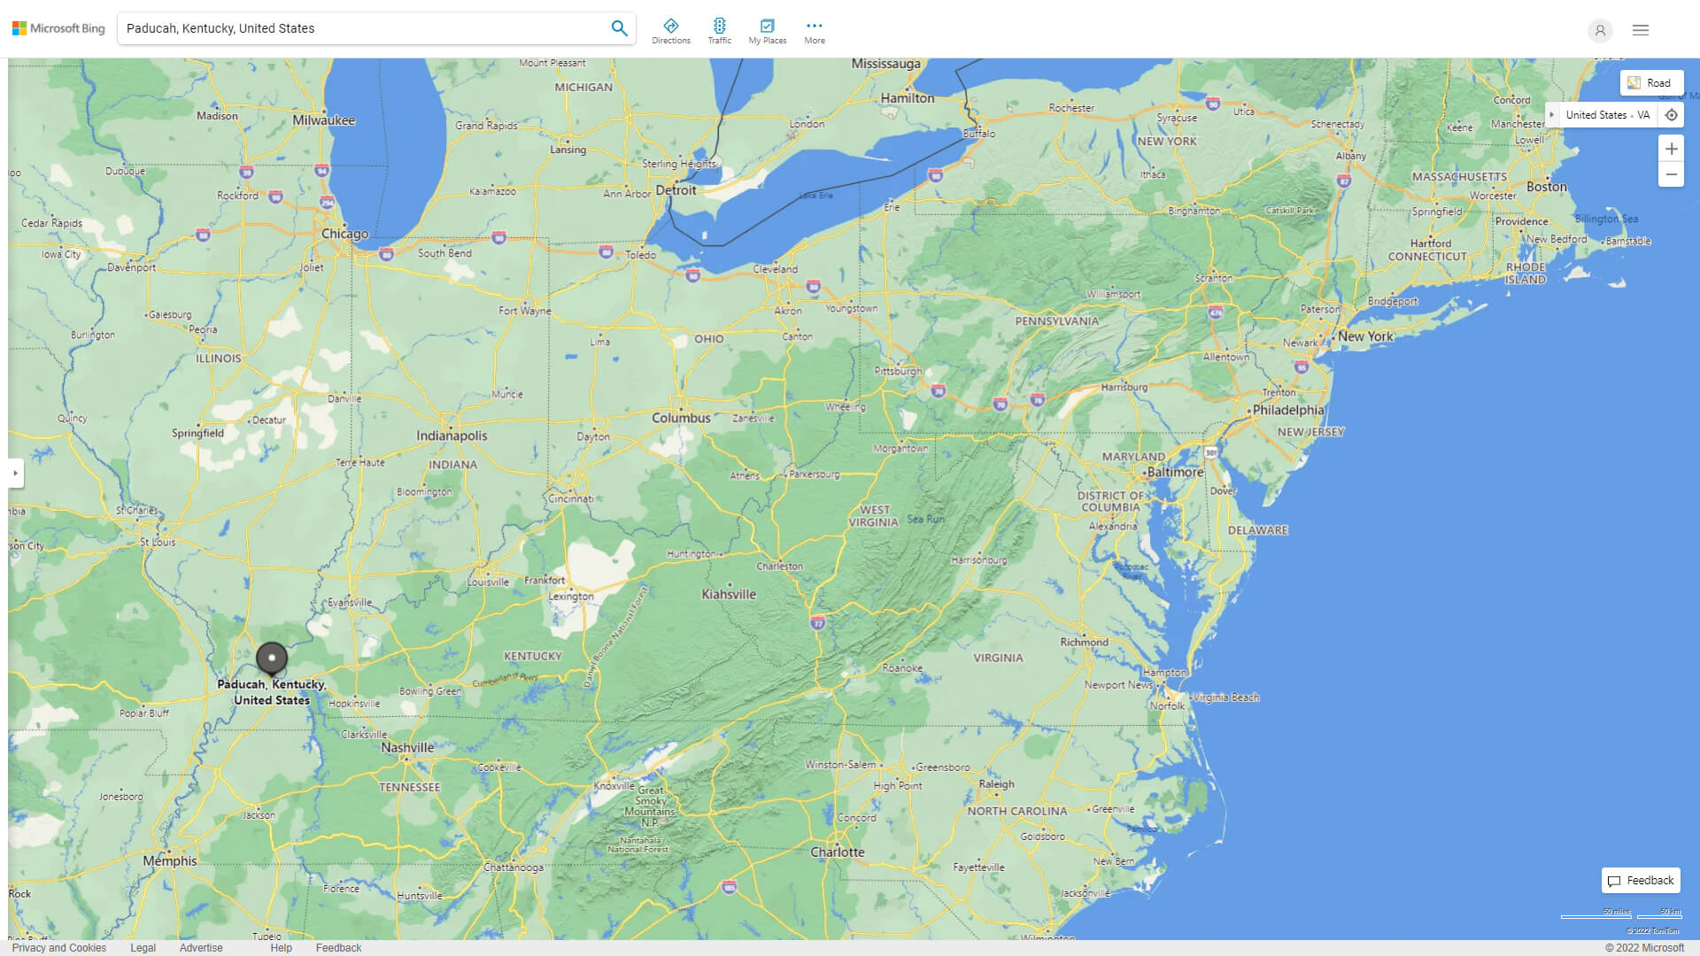Switch map style via Road button
Image resolution: width=1700 pixels, height=956 pixels.
point(1650,82)
